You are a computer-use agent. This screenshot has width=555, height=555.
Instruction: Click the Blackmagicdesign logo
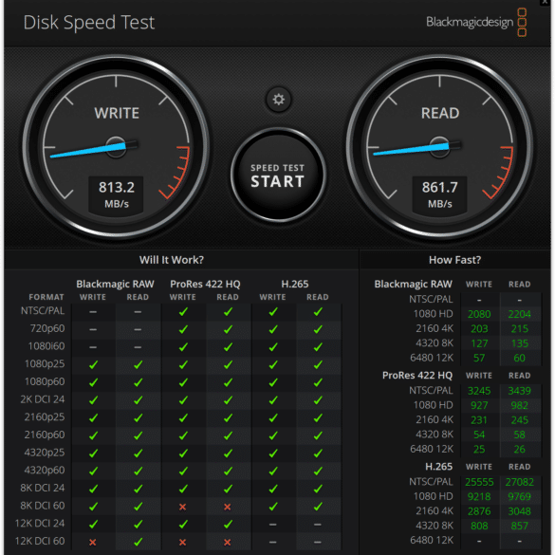click(476, 22)
